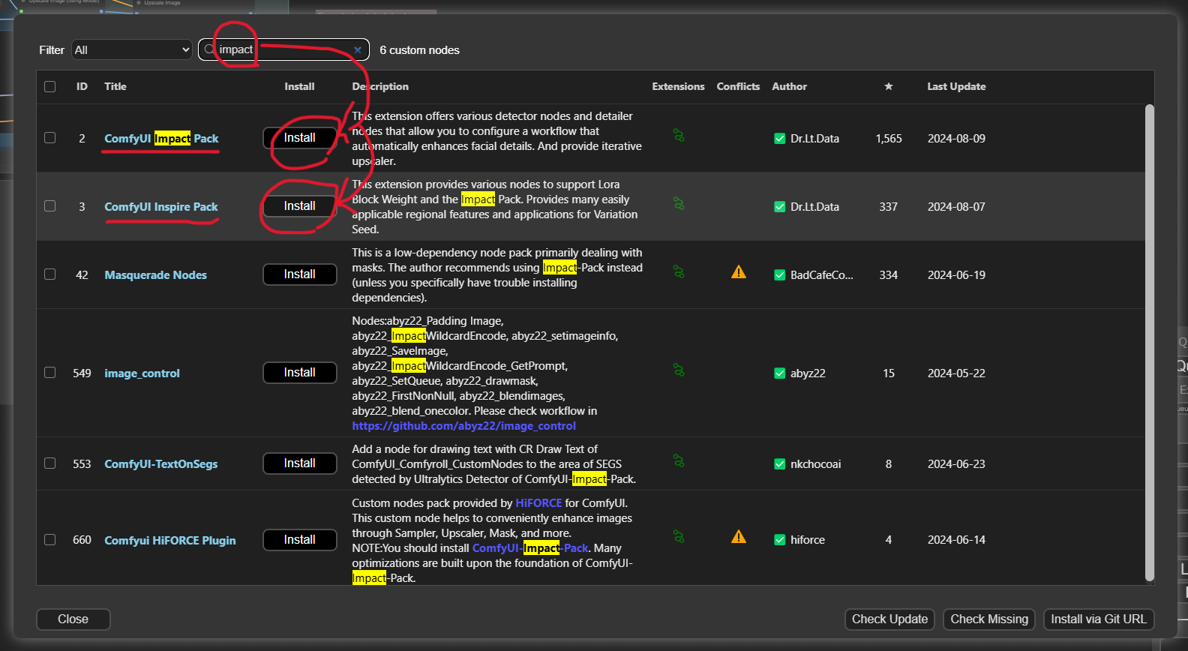Sort by the Extensions column header
This screenshot has width=1188, height=651.
coord(678,86)
